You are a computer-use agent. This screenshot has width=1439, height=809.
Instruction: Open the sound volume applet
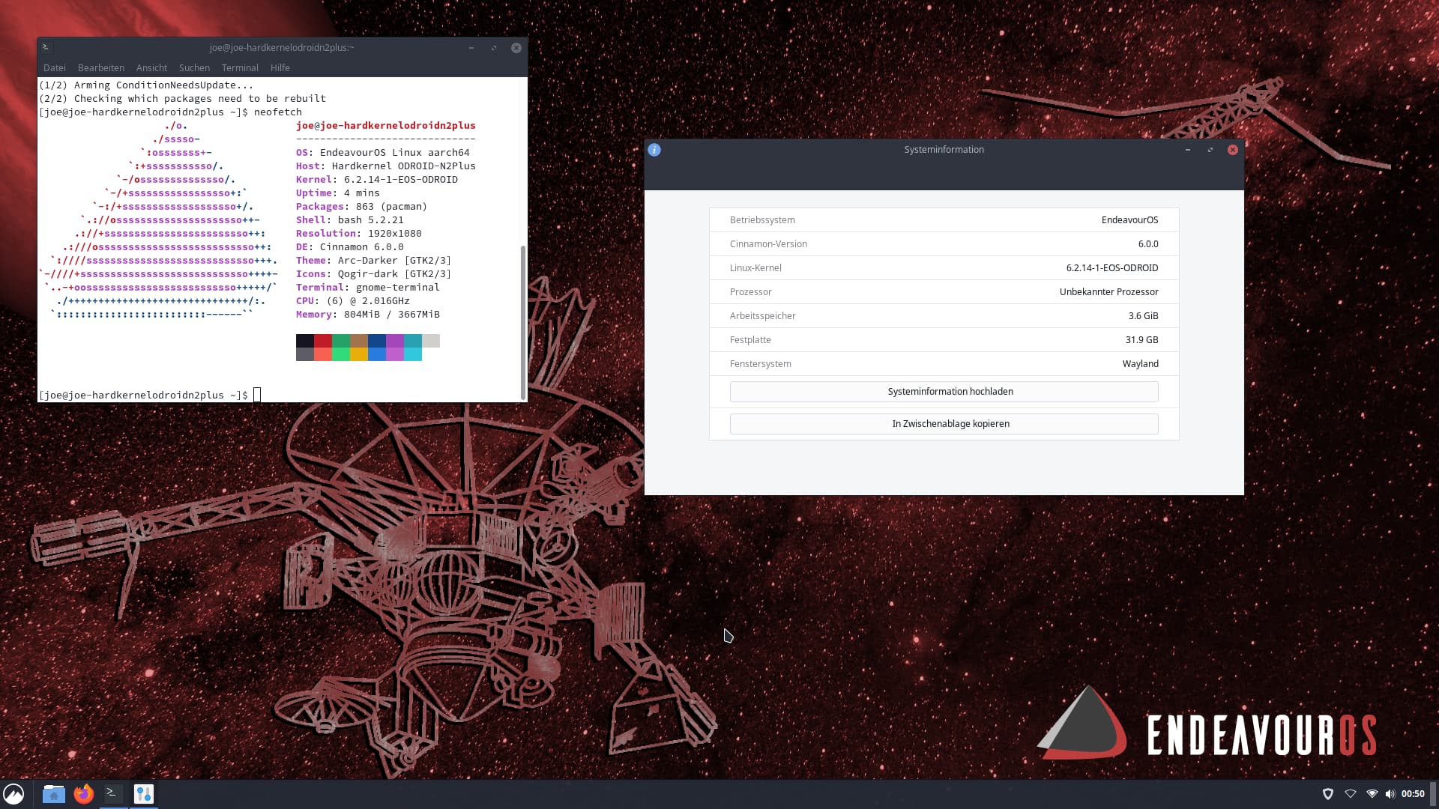pos(1390,794)
